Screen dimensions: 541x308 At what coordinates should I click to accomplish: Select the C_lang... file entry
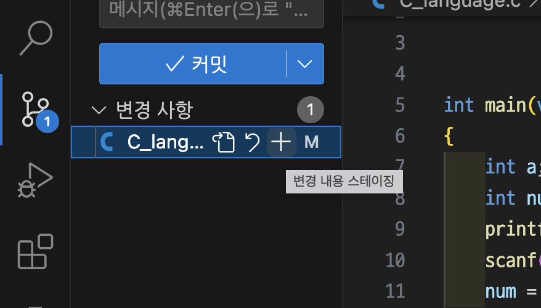[x=206, y=142]
